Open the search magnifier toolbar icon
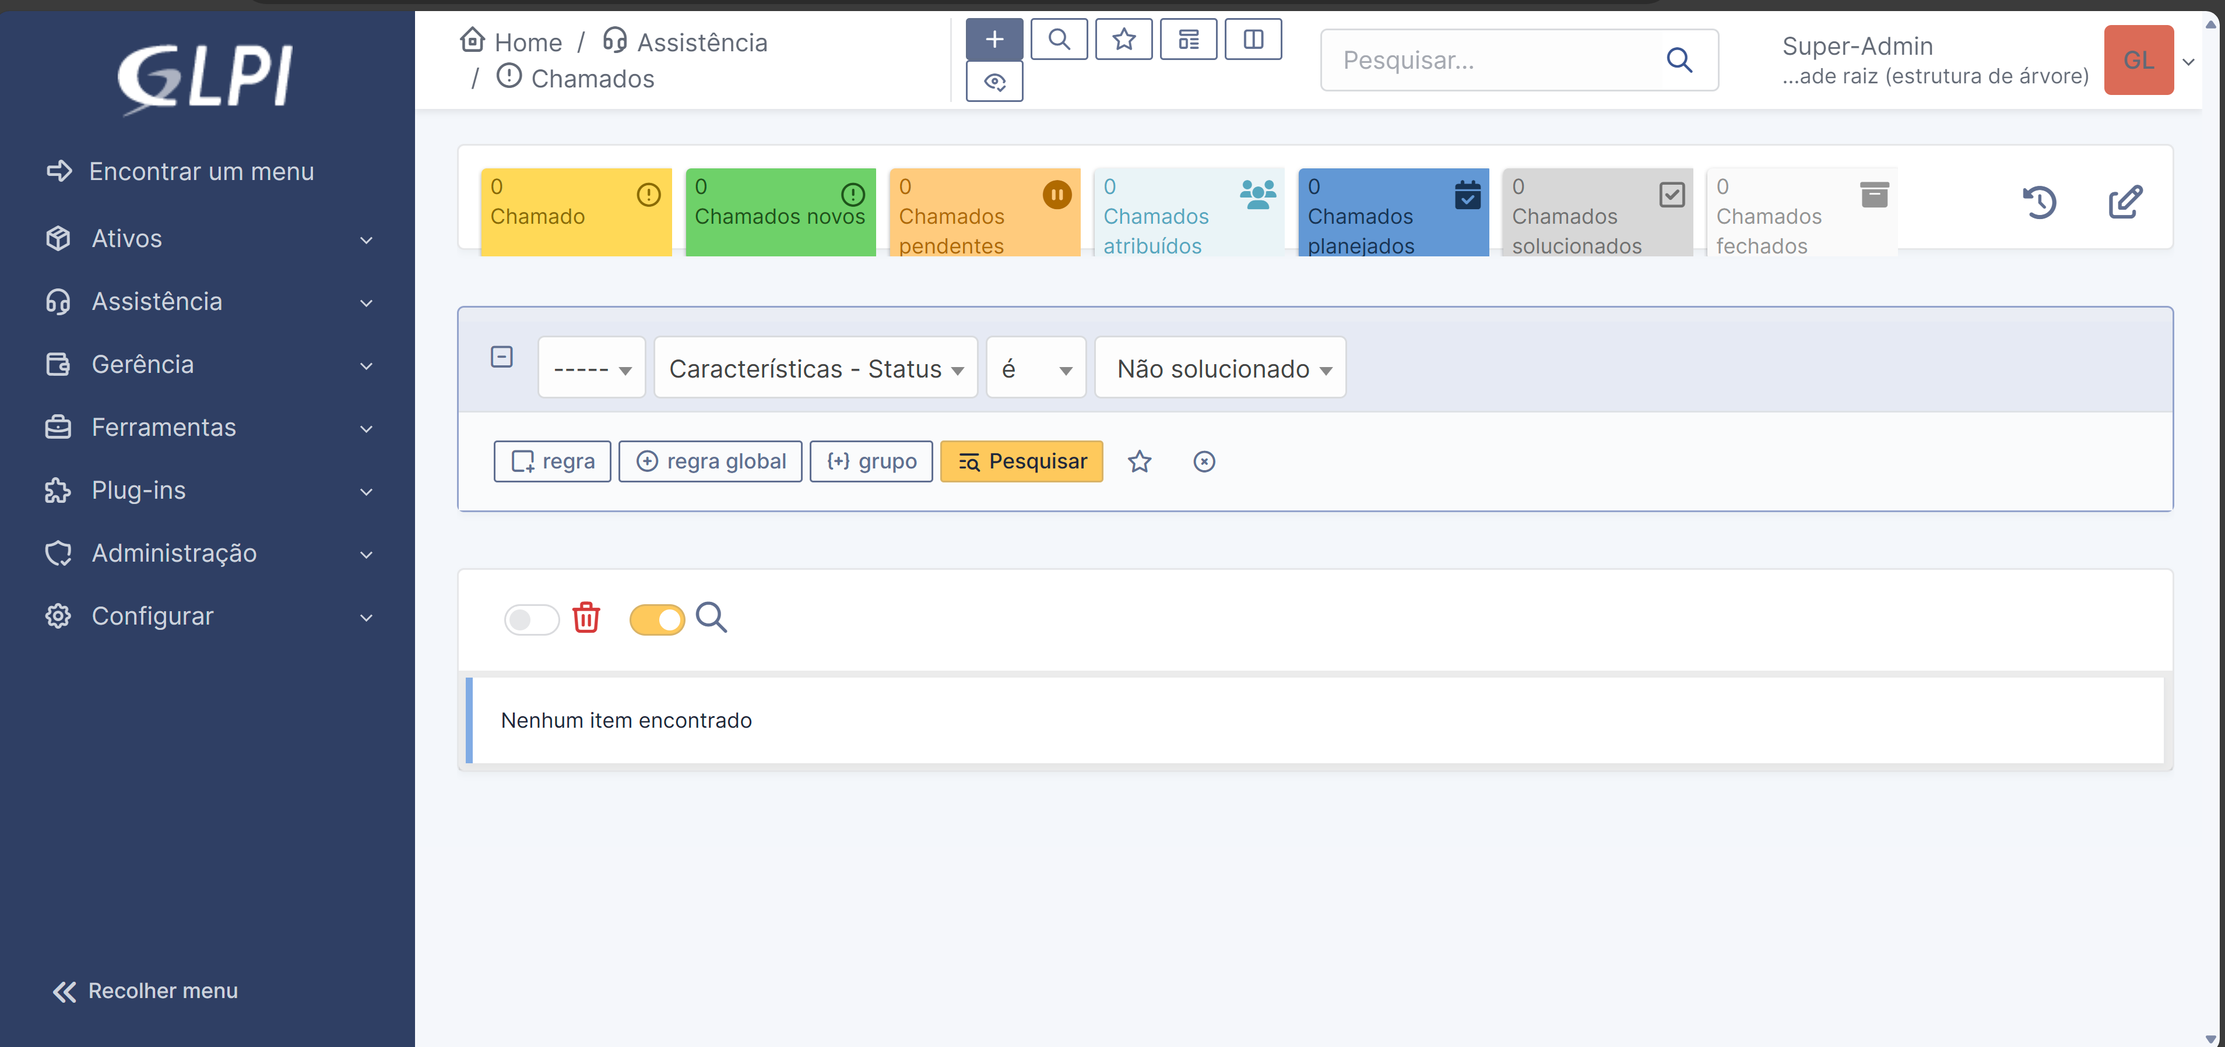This screenshot has height=1047, width=2225. point(1059,39)
